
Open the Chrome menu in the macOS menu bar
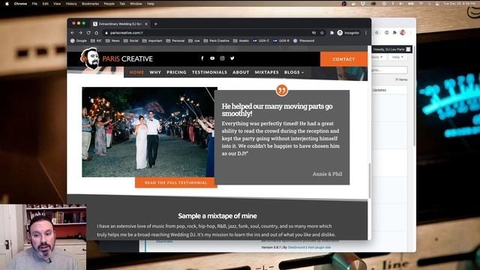click(20, 4)
